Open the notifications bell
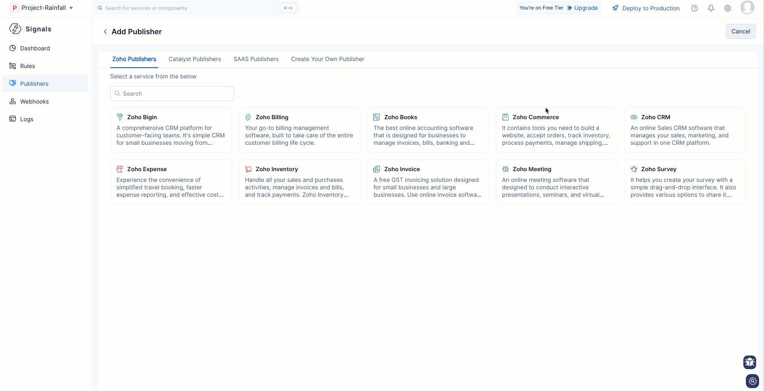Viewport: 764px width, 391px height. tap(711, 8)
